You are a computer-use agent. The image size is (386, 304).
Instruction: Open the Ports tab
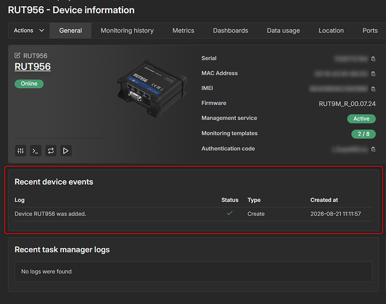click(x=370, y=30)
